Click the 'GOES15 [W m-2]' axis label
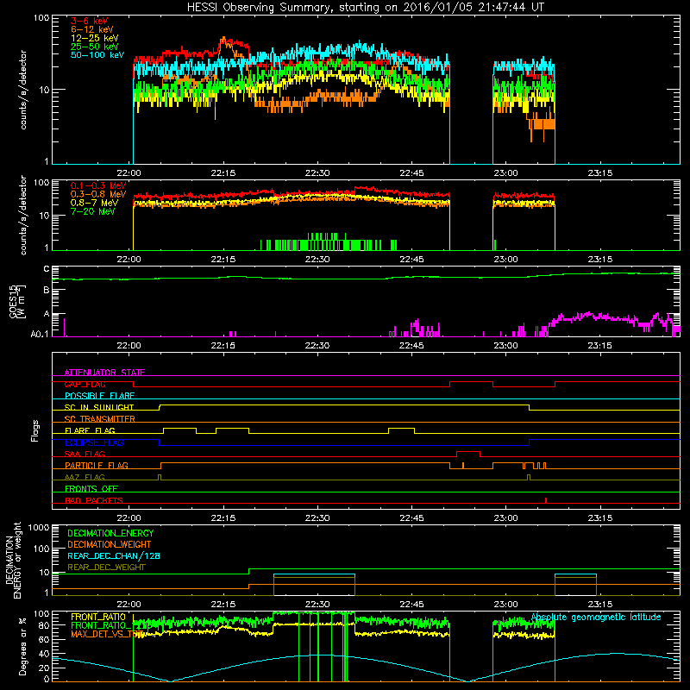Image resolution: width=690 pixels, height=690 pixels. pyautogui.click(x=17, y=301)
